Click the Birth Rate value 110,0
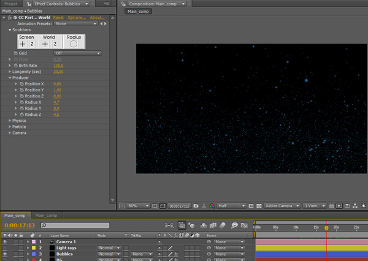This screenshot has height=261, width=368. (58, 66)
